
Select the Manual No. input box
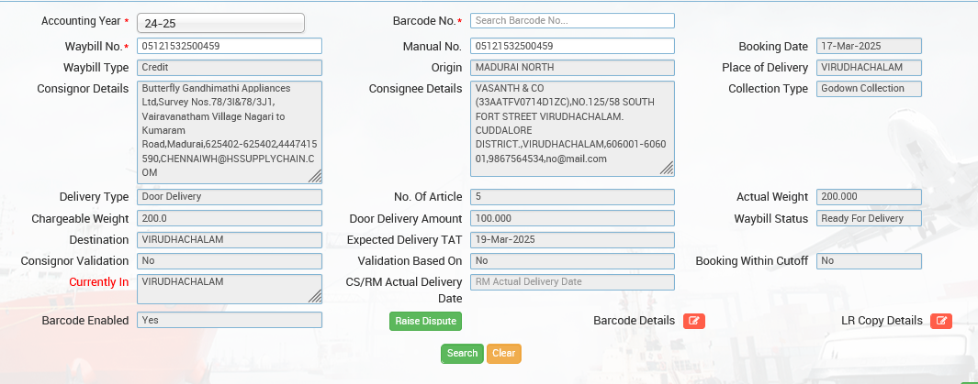click(572, 46)
